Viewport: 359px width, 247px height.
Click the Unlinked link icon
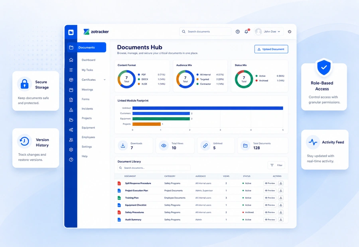tap(205, 145)
